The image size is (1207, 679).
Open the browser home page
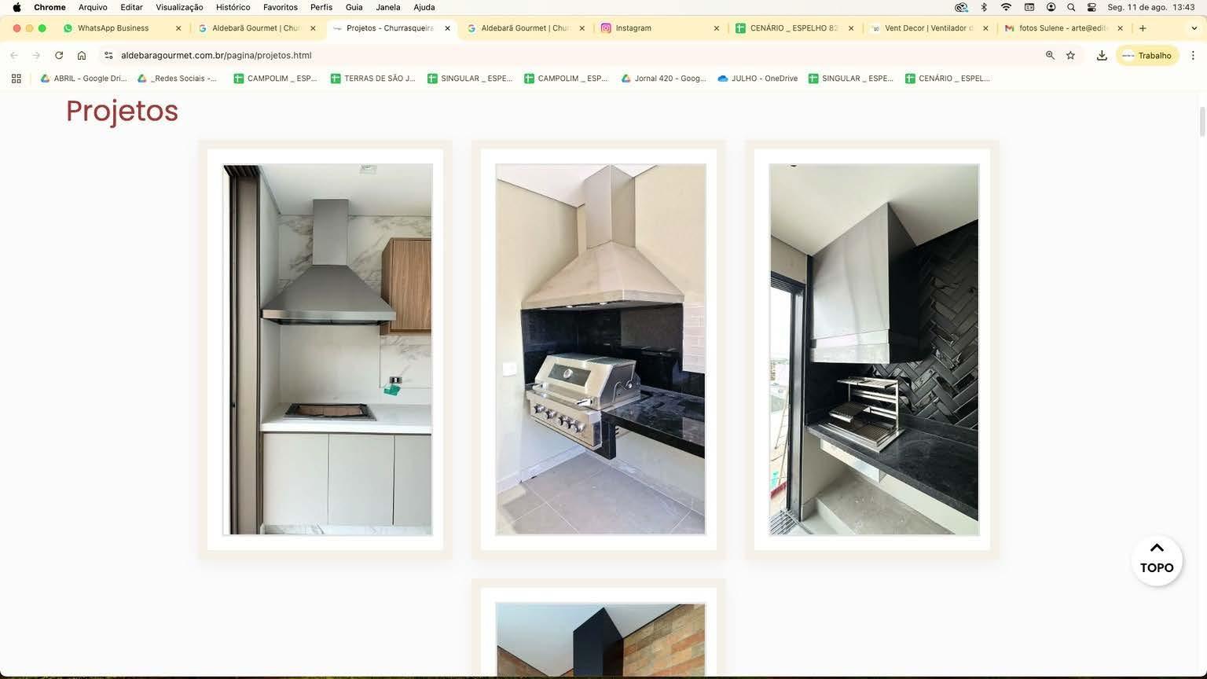[x=82, y=55]
